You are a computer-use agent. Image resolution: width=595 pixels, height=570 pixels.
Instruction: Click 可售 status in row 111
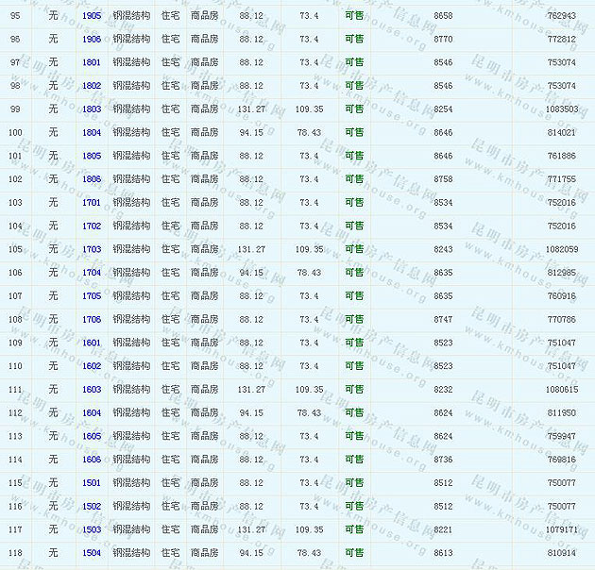(354, 390)
